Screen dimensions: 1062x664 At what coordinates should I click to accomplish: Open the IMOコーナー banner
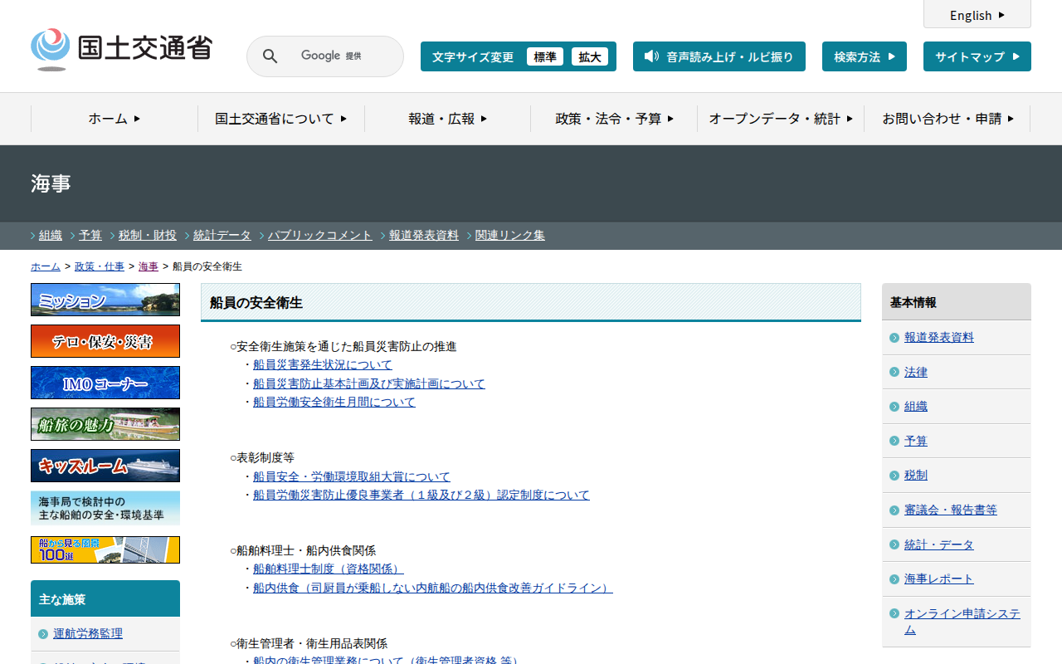coord(105,383)
